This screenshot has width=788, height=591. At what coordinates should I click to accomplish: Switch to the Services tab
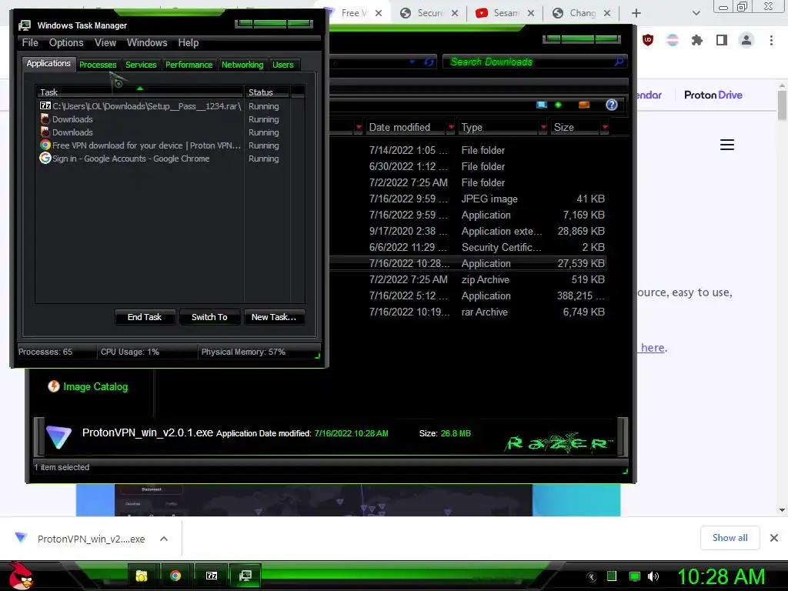click(141, 65)
